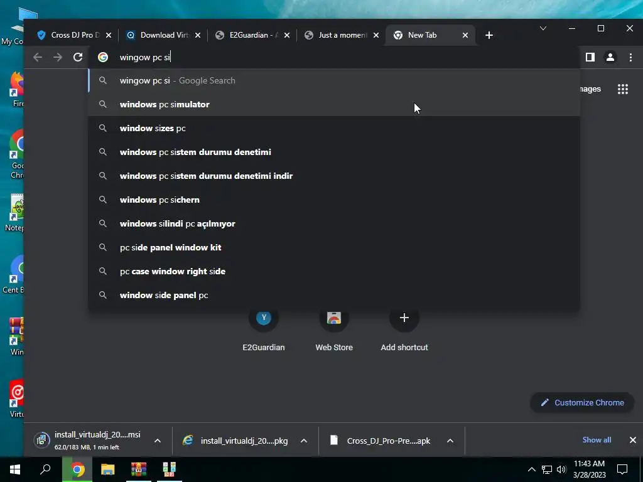This screenshot has width=643, height=482.
Task: Reload the page in Chrome
Action: click(x=78, y=57)
